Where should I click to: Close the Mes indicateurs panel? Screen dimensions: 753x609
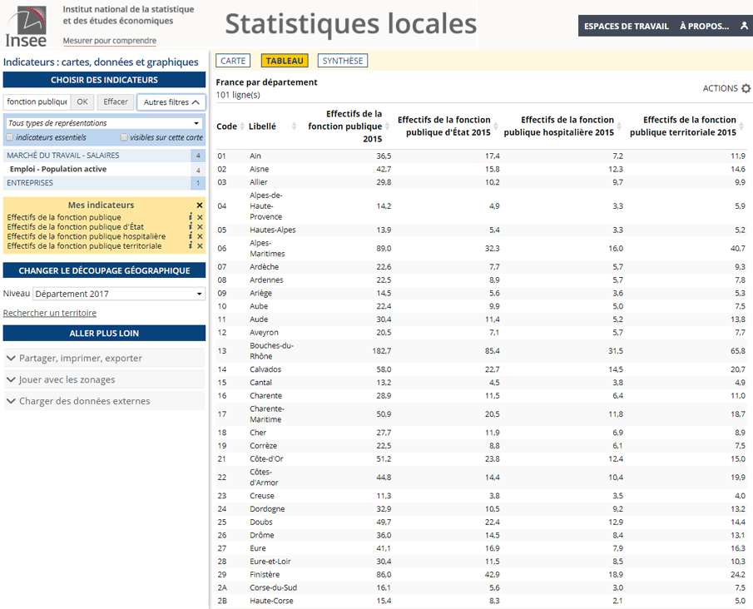tap(200, 205)
